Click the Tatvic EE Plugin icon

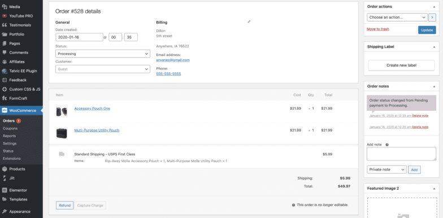5,71
